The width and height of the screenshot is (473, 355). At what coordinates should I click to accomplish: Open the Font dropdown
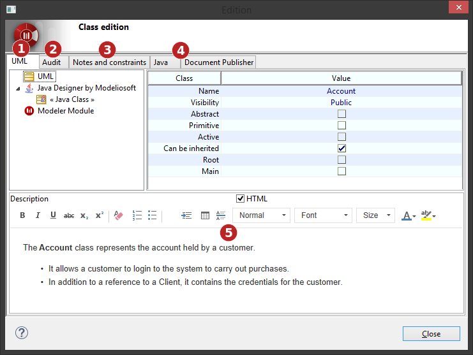[323, 215]
